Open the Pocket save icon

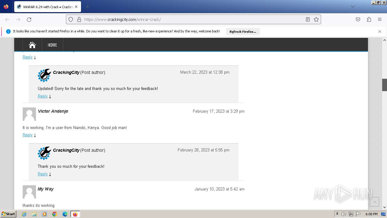[x=358, y=19]
